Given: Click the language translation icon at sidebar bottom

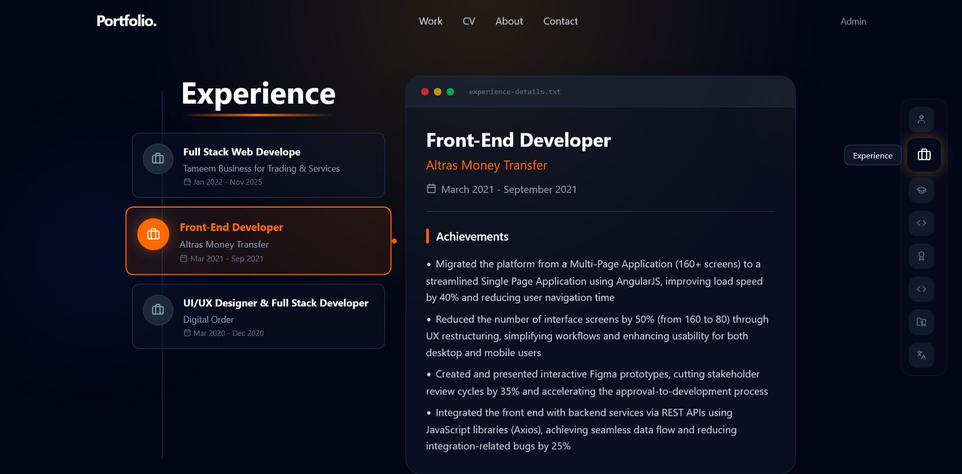Looking at the screenshot, I should 922,355.
